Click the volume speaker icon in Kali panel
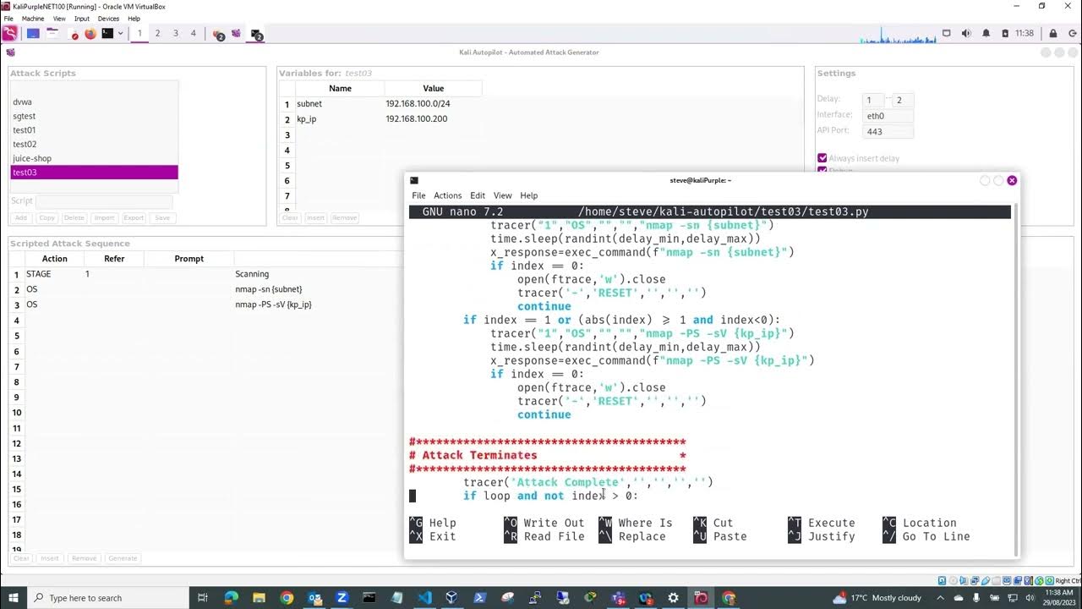This screenshot has width=1082, height=609. (x=967, y=34)
